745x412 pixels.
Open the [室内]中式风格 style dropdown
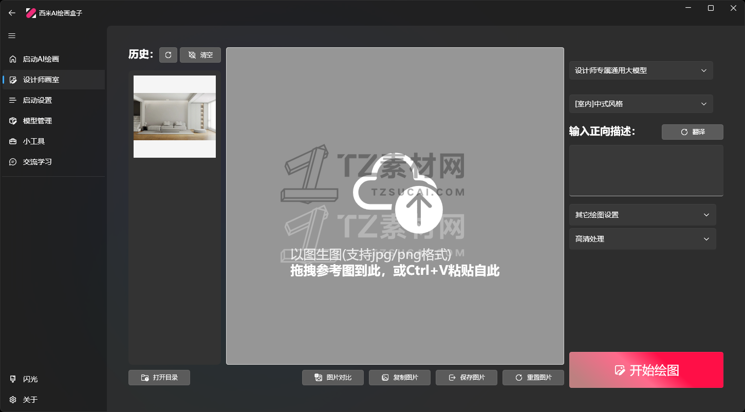point(641,104)
